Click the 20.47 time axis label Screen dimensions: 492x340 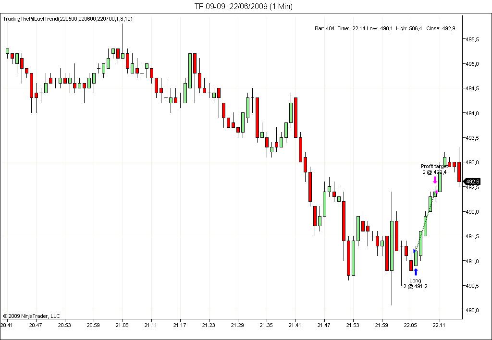tap(36, 325)
